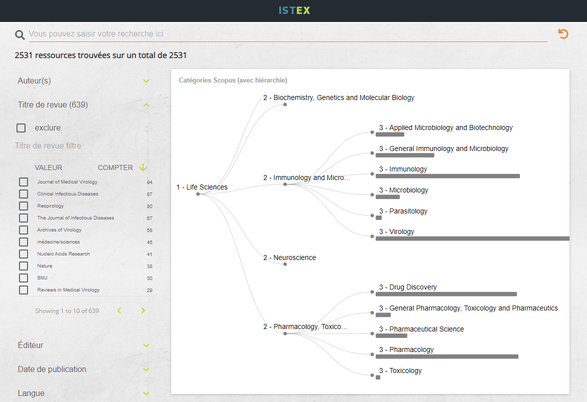Check the médecine/sciences checkbox
The image size is (587, 402).
coord(24,241)
